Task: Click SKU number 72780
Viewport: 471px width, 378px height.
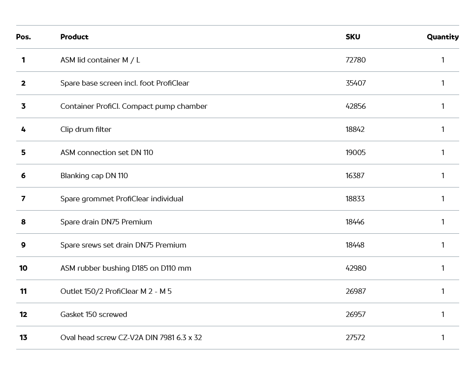Action: click(355, 60)
